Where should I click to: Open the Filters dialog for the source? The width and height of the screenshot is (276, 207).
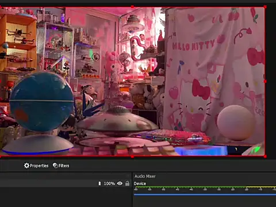pos(61,166)
